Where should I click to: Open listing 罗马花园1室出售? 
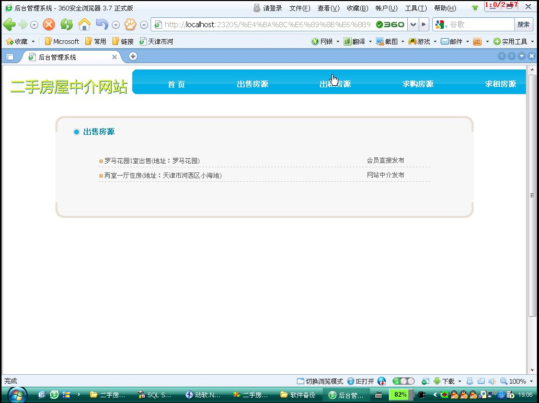click(x=152, y=161)
